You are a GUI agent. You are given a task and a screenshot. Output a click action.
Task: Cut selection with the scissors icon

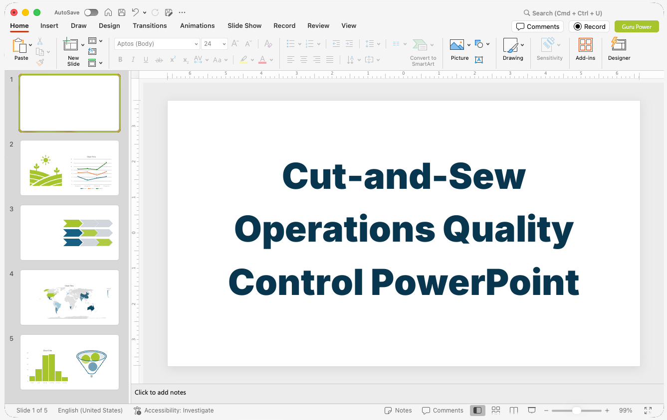pos(40,41)
